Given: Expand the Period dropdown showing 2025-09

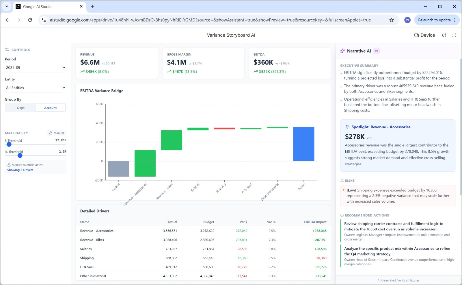Looking at the screenshot, I should pyautogui.click(x=36, y=68).
